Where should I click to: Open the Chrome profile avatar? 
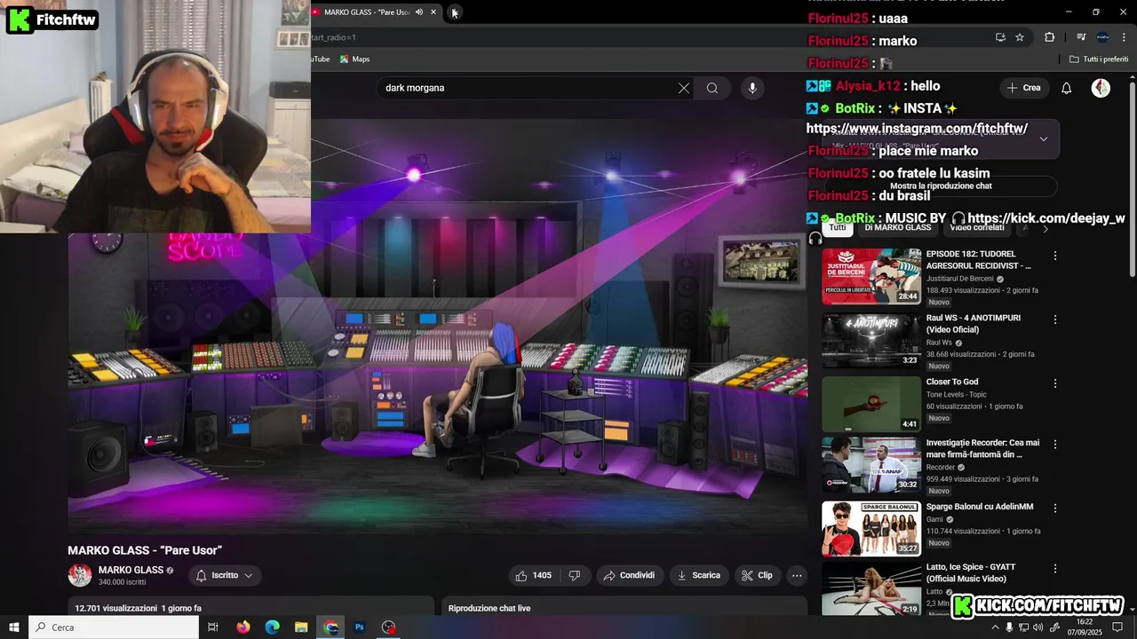click(x=1102, y=37)
